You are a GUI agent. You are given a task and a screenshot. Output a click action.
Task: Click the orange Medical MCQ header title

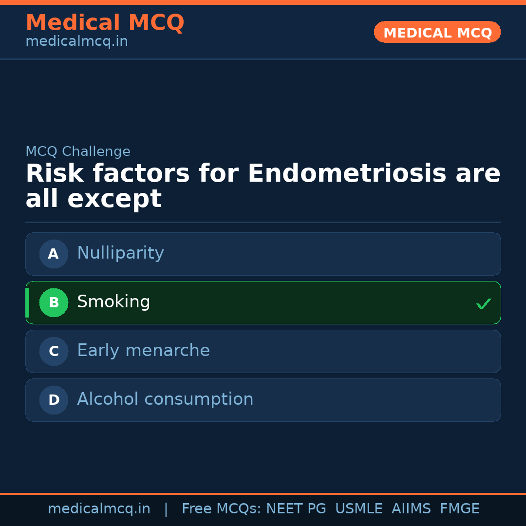point(105,23)
